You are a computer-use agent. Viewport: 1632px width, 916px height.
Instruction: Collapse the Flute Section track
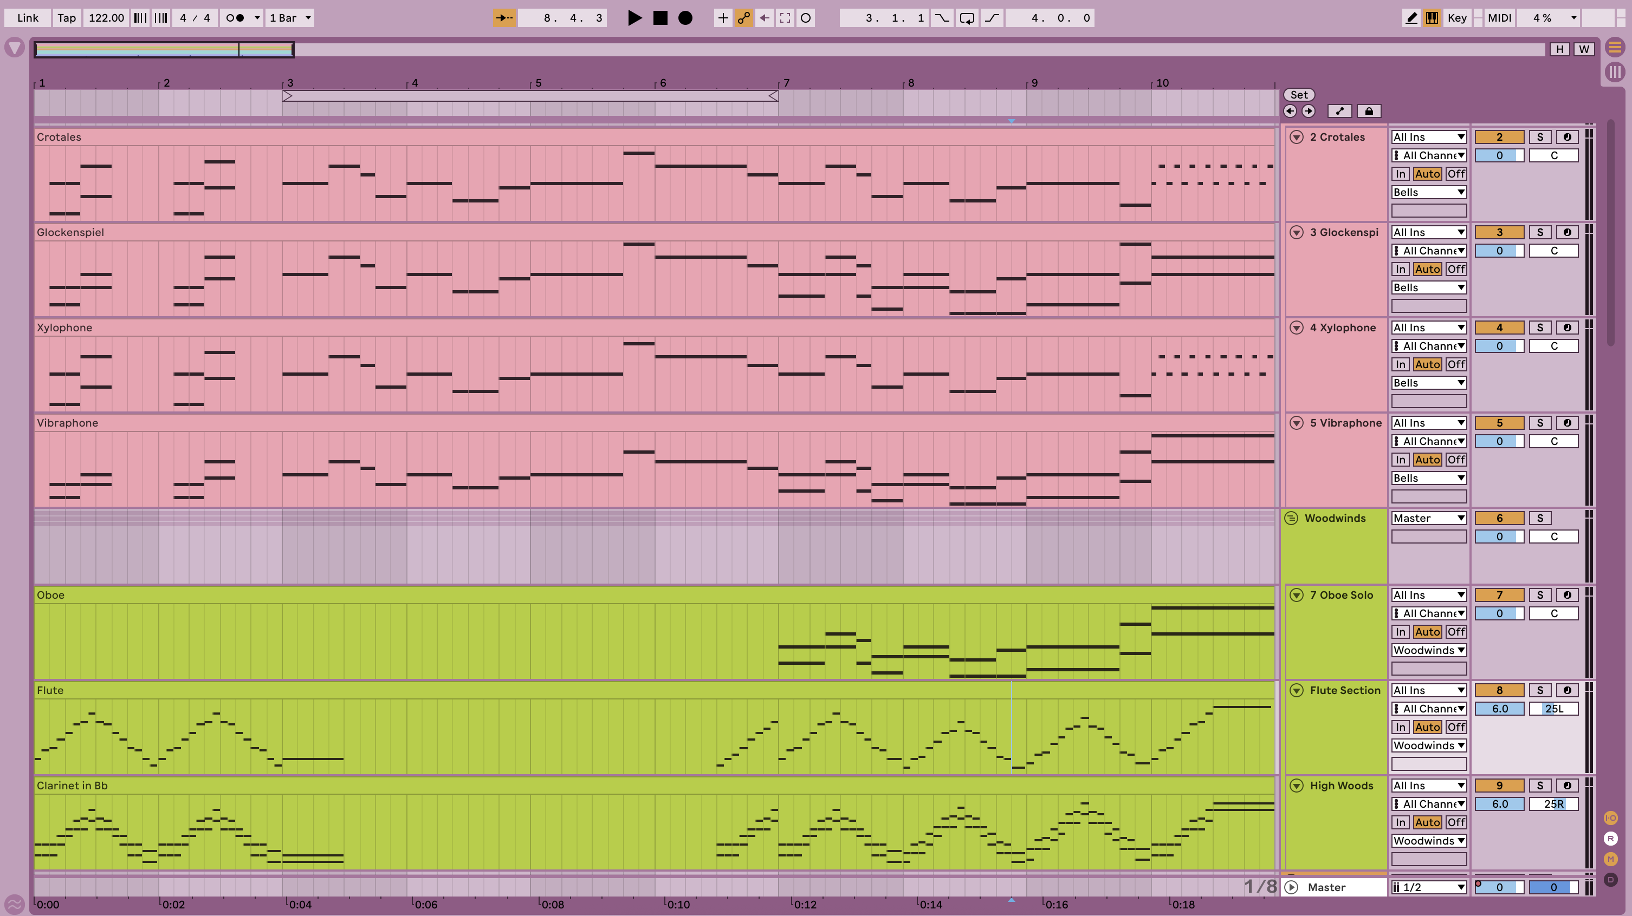1296,690
